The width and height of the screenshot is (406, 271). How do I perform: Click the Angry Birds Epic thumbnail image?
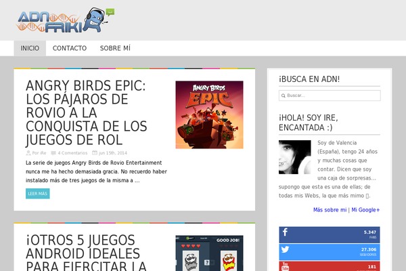[209, 114]
